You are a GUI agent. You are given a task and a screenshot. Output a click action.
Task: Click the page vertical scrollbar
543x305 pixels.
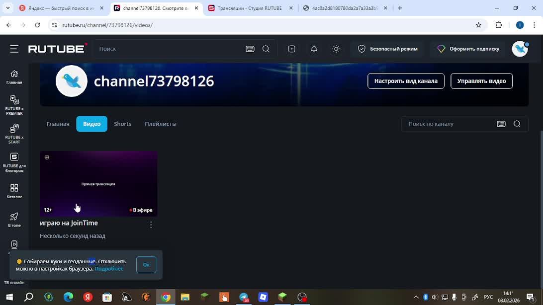541,209
